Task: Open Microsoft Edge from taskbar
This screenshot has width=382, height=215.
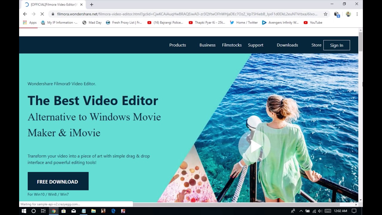Action: 113,211
